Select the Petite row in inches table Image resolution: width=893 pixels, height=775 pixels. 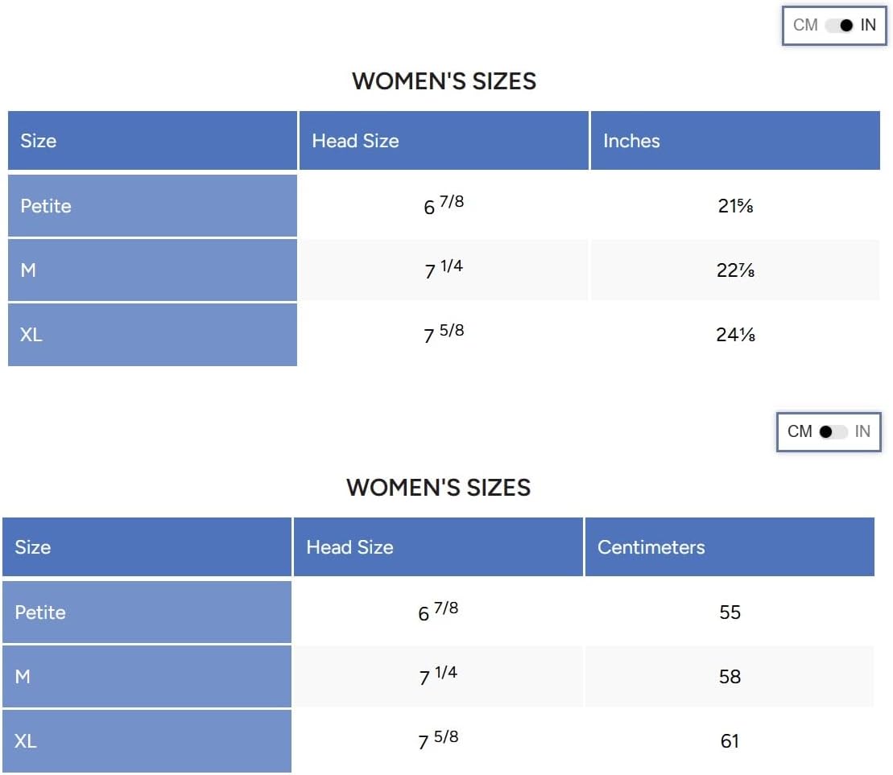444,205
